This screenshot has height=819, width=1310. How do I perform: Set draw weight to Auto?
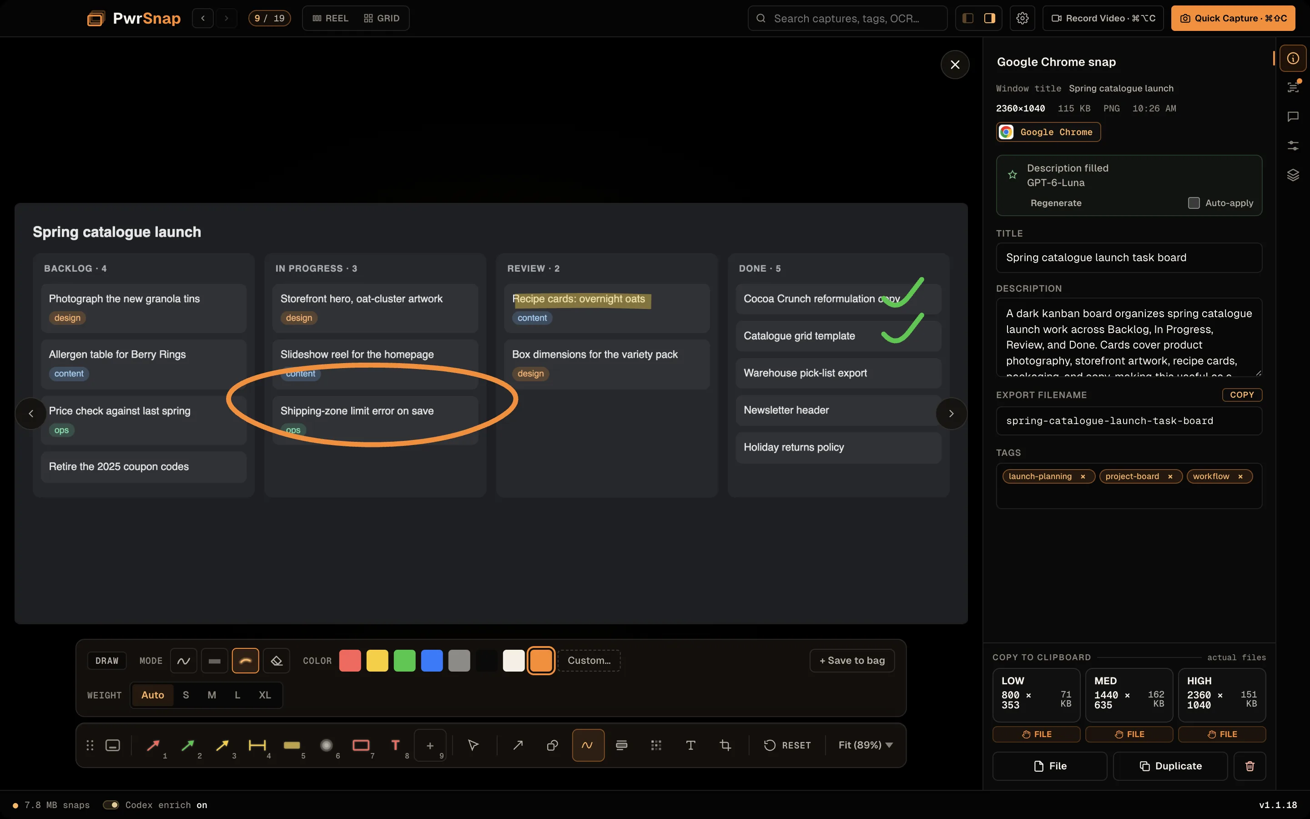pos(153,695)
